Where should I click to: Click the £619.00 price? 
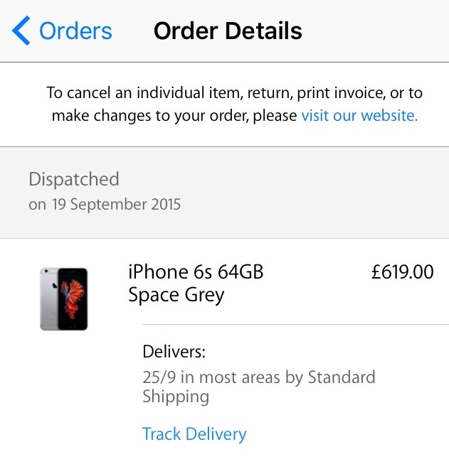click(402, 272)
